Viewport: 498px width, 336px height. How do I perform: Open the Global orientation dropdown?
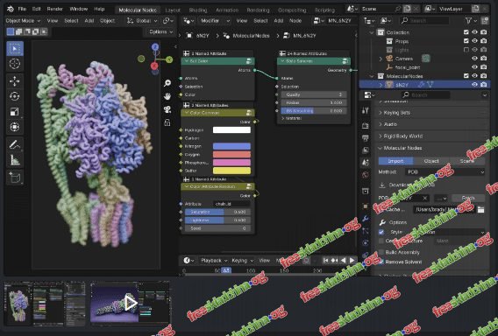142,21
